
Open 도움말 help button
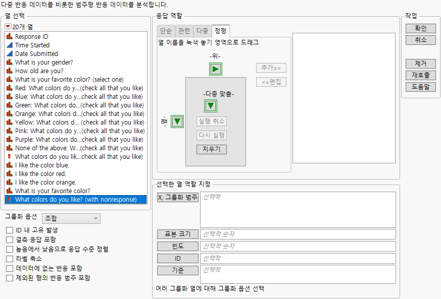(420, 87)
